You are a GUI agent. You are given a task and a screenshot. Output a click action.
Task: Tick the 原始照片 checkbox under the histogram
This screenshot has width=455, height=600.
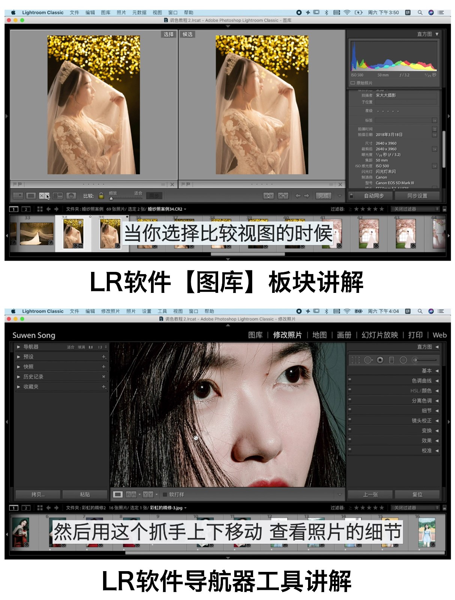(x=353, y=83)
